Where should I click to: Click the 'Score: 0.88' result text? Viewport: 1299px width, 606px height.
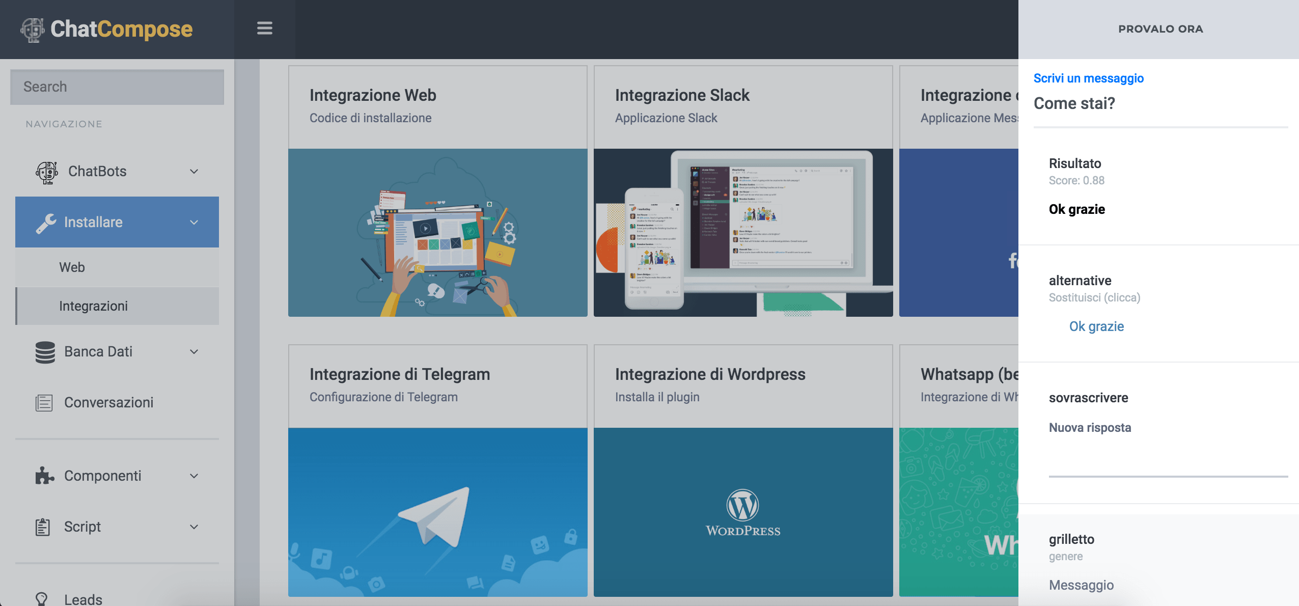1076,181
